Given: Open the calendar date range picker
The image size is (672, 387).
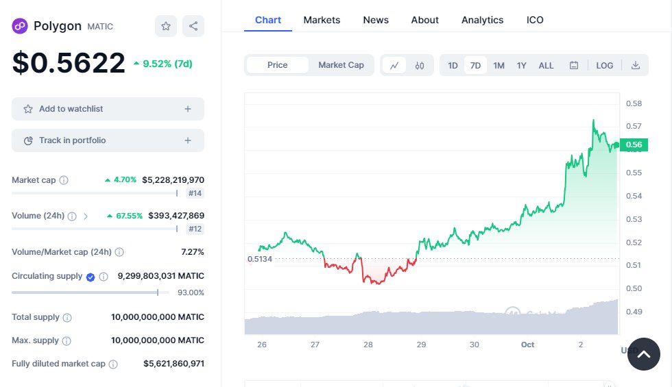Looking at the screenshot, I should pos(574,66).
